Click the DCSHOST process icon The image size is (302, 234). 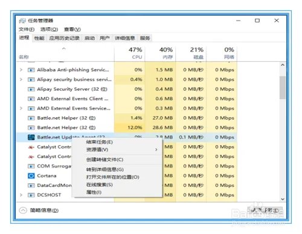(31, 195)
